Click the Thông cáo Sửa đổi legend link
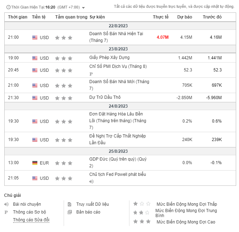This screenshot has height=232, width=239. click(x=31, y=220)
